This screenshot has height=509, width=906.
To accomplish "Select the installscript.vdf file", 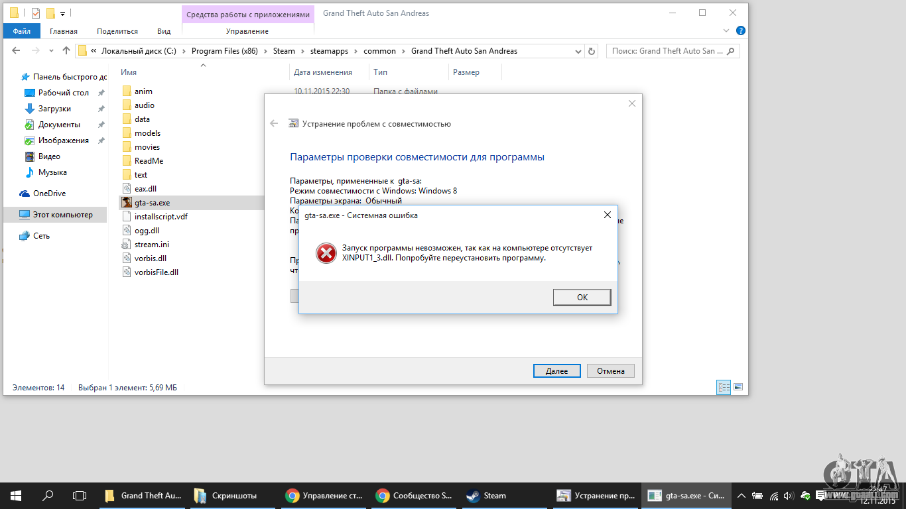I will [161, 217].
